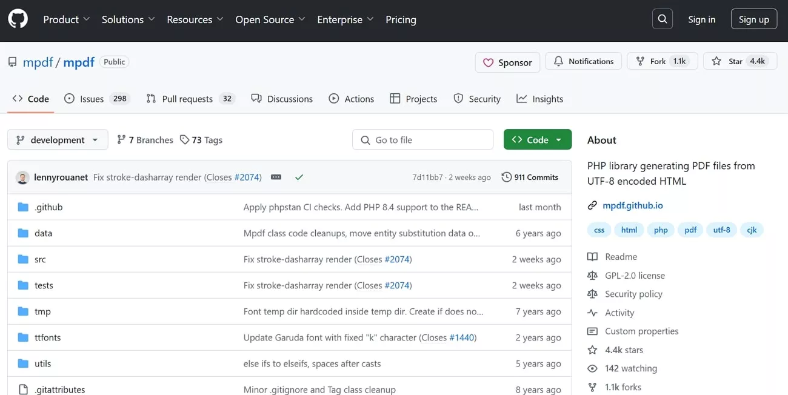This screenshot has width=788, height=395.
Task: Select the css topic tag
Action: tap(599, 230)
